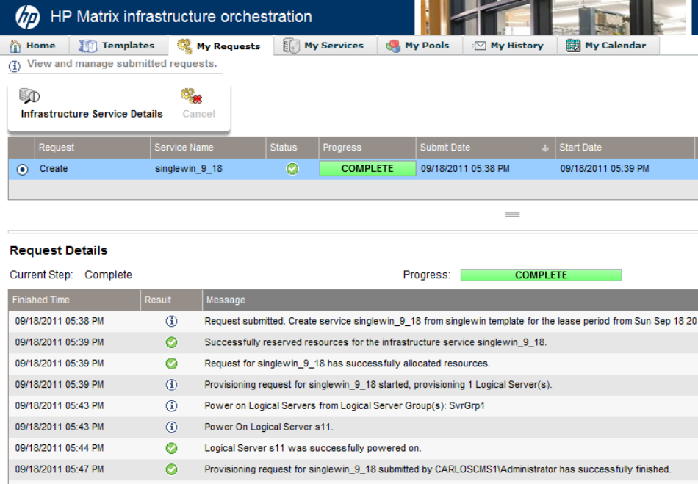
Task: Click the info icon beside the view description
Action: (x=15, y=65)
